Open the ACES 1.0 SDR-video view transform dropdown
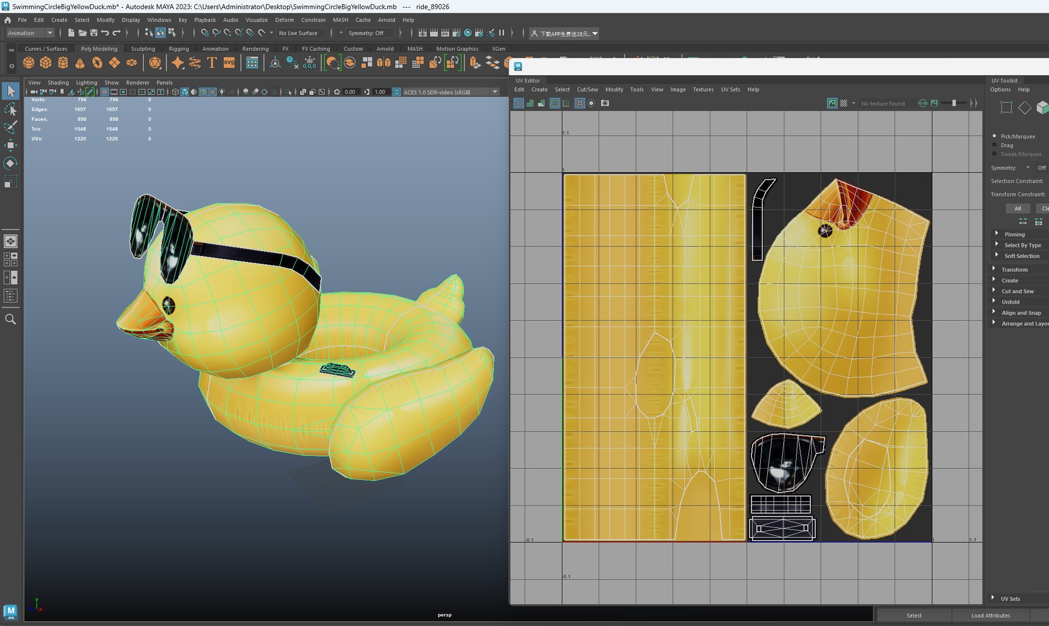 coord(451,92)
